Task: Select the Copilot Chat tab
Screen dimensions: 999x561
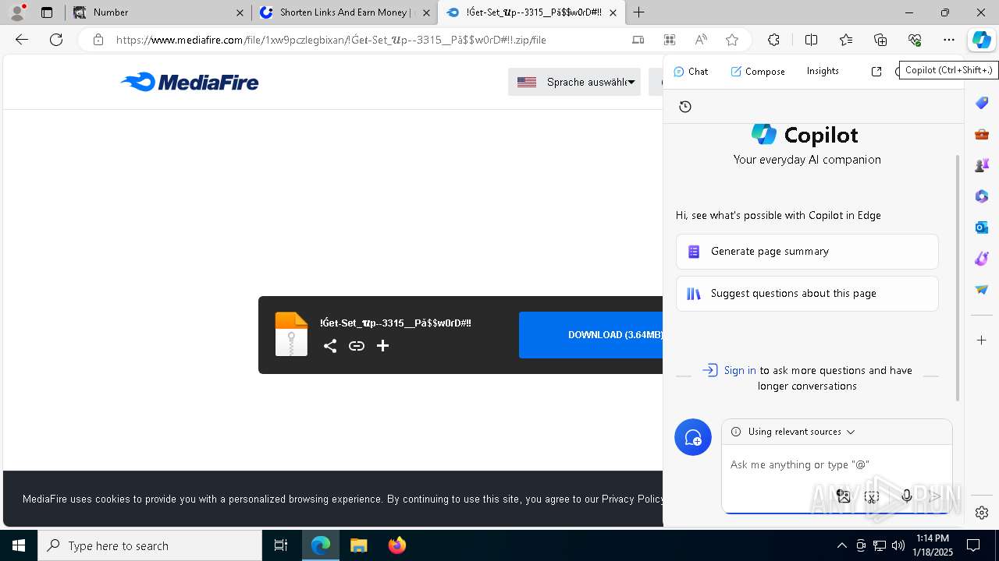Action: 691,71
